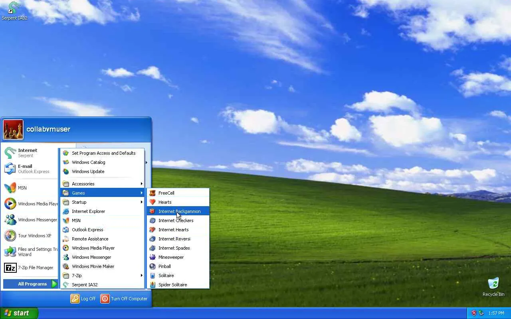The width and height of the screenshot is (511, 319).
Task: Click the FreeCell icon in the Games submenu
Action: pyautogui.click(x=153, y=193)
